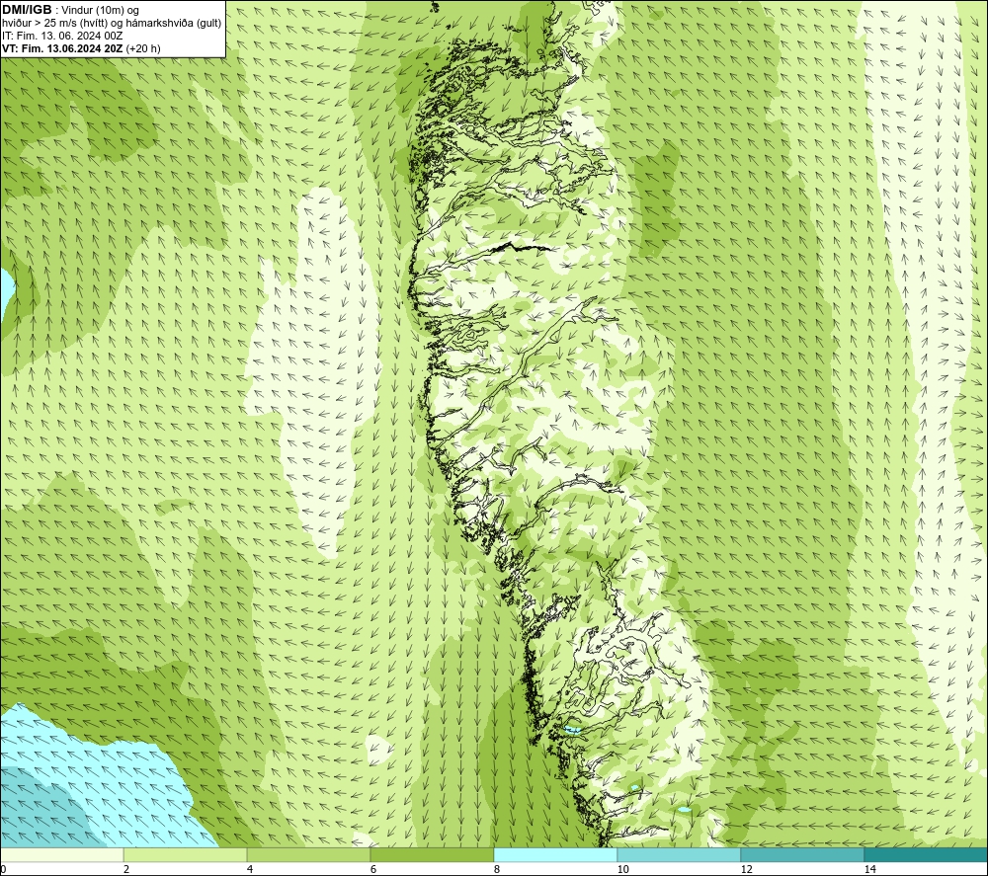Click the 10–12 m/s cyan color band

click(x=680, y=854)
